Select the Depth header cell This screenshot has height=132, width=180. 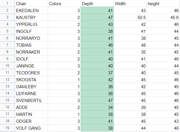click(x=97, y=3)
